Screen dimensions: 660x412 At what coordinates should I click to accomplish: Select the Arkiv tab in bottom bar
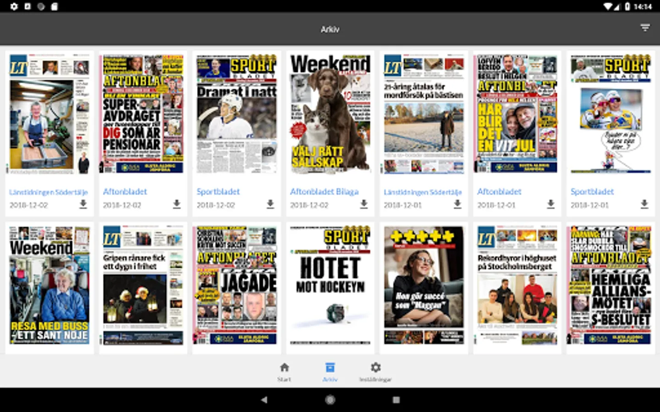pos(330,372)
